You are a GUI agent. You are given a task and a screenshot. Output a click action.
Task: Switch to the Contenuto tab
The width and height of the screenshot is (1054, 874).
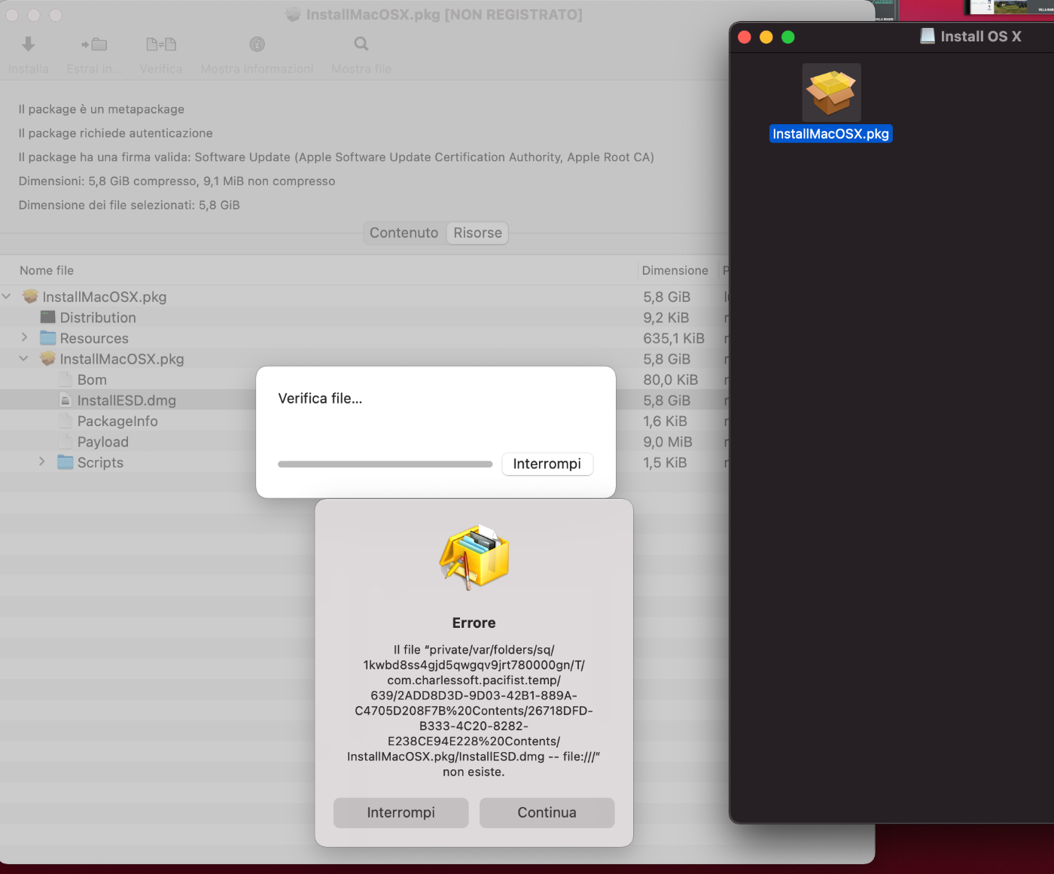click(404, 233)
